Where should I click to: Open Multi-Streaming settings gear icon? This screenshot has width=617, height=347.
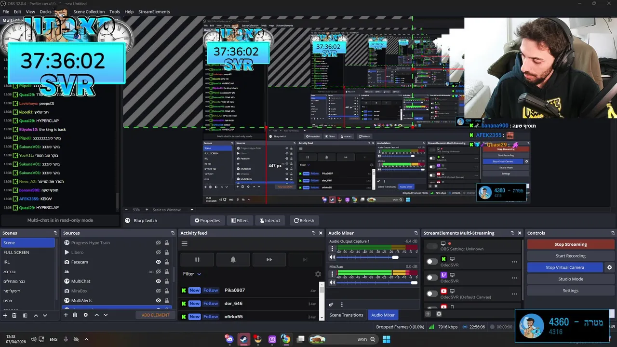[439, 314]
